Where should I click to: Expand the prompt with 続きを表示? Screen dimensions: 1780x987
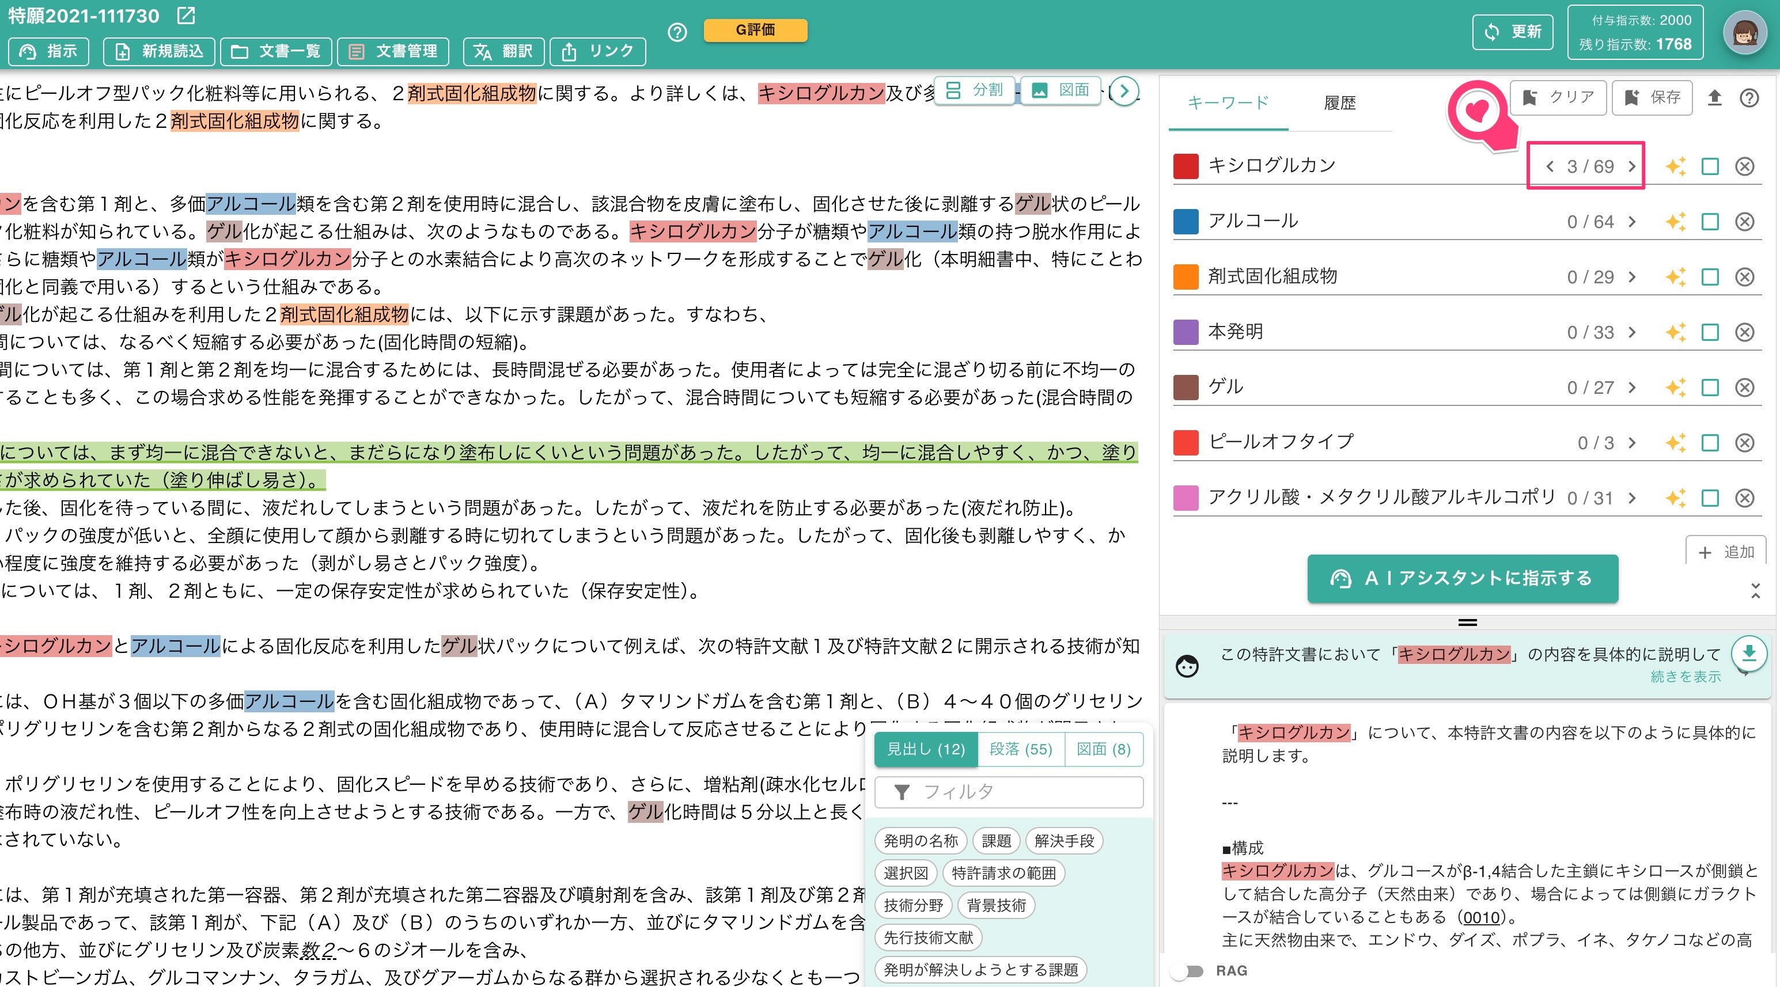pyautogui.click(x=1686, y=677)
